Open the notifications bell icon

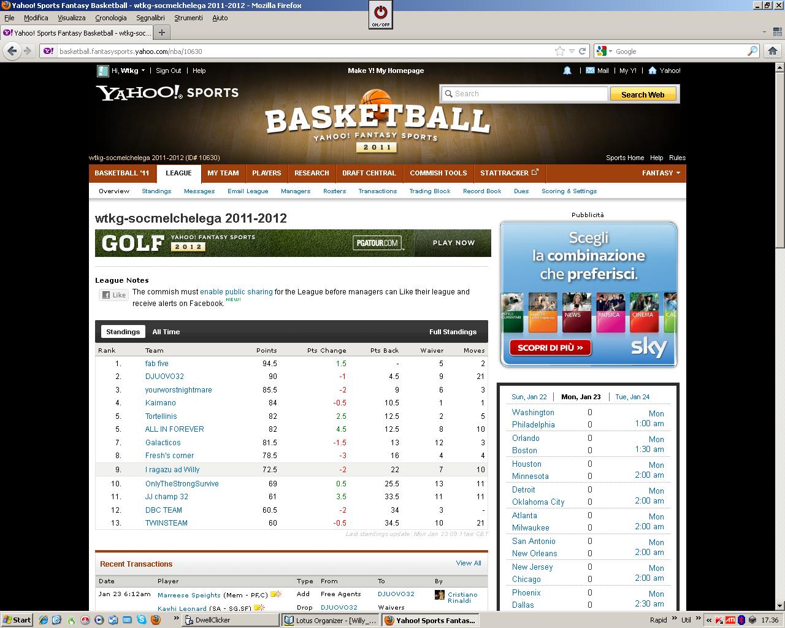567,71
